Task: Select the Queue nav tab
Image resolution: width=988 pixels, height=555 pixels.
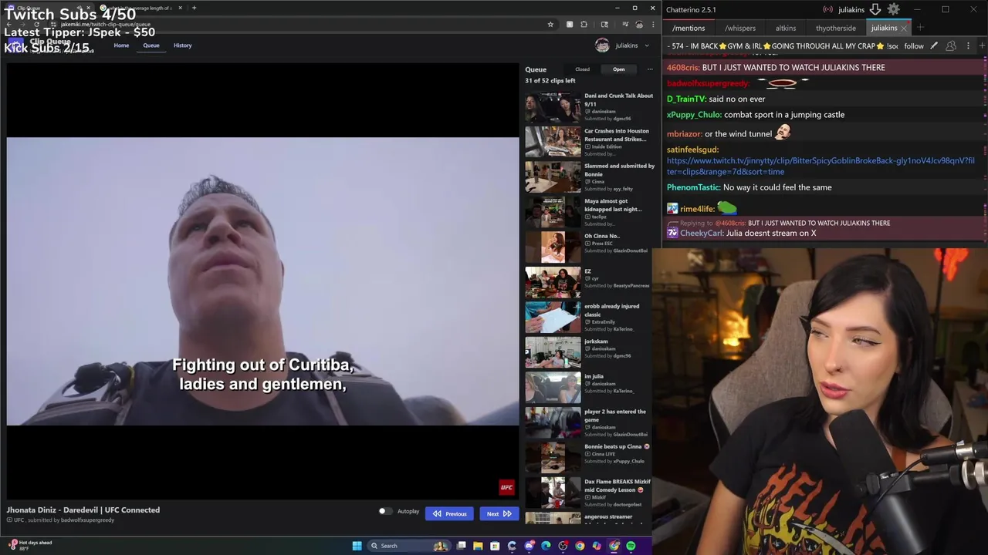Action: (x=151, y=45)
